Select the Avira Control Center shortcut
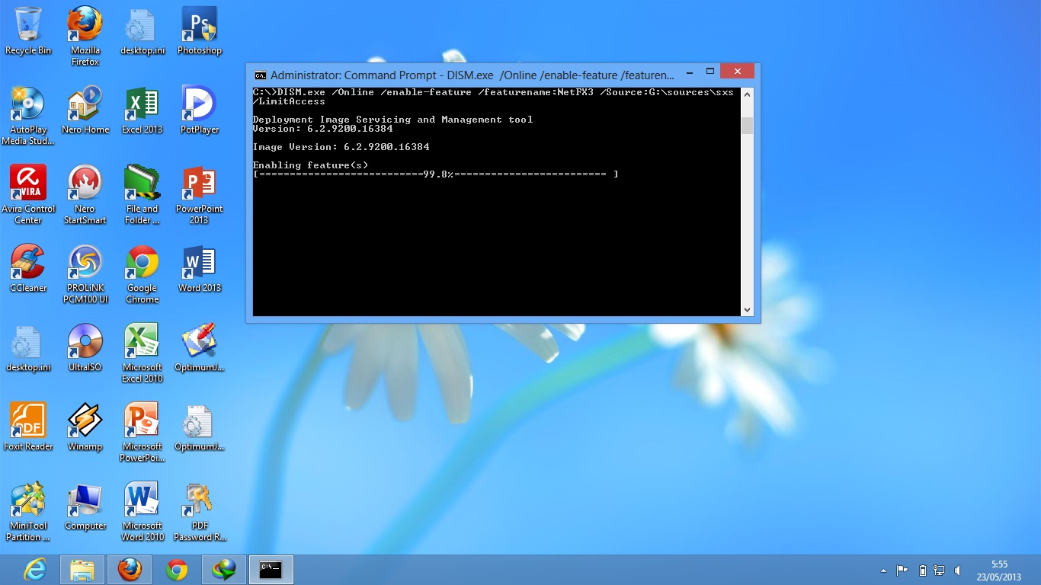The width and height of the screenshot is (1041, 585). click(28, 194)
